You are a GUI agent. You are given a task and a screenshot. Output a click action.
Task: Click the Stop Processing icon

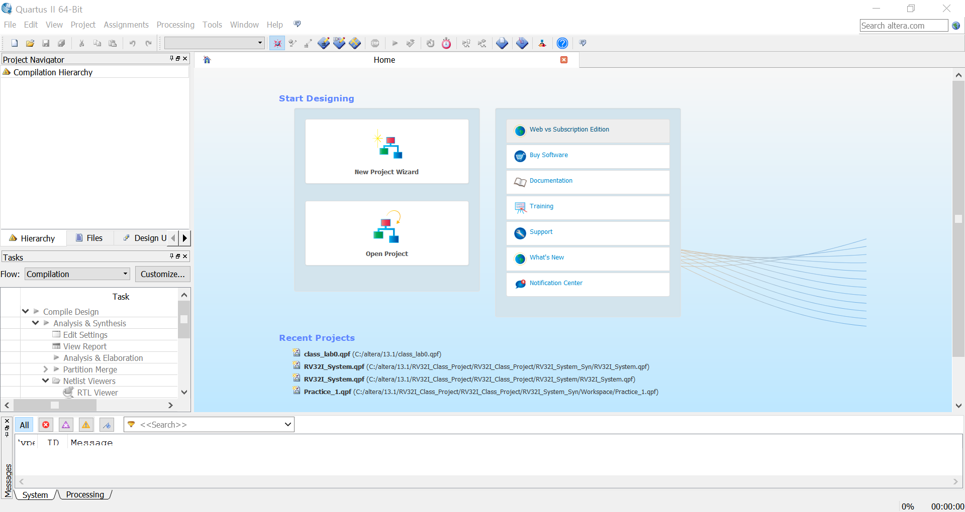(x=375, y=43)
